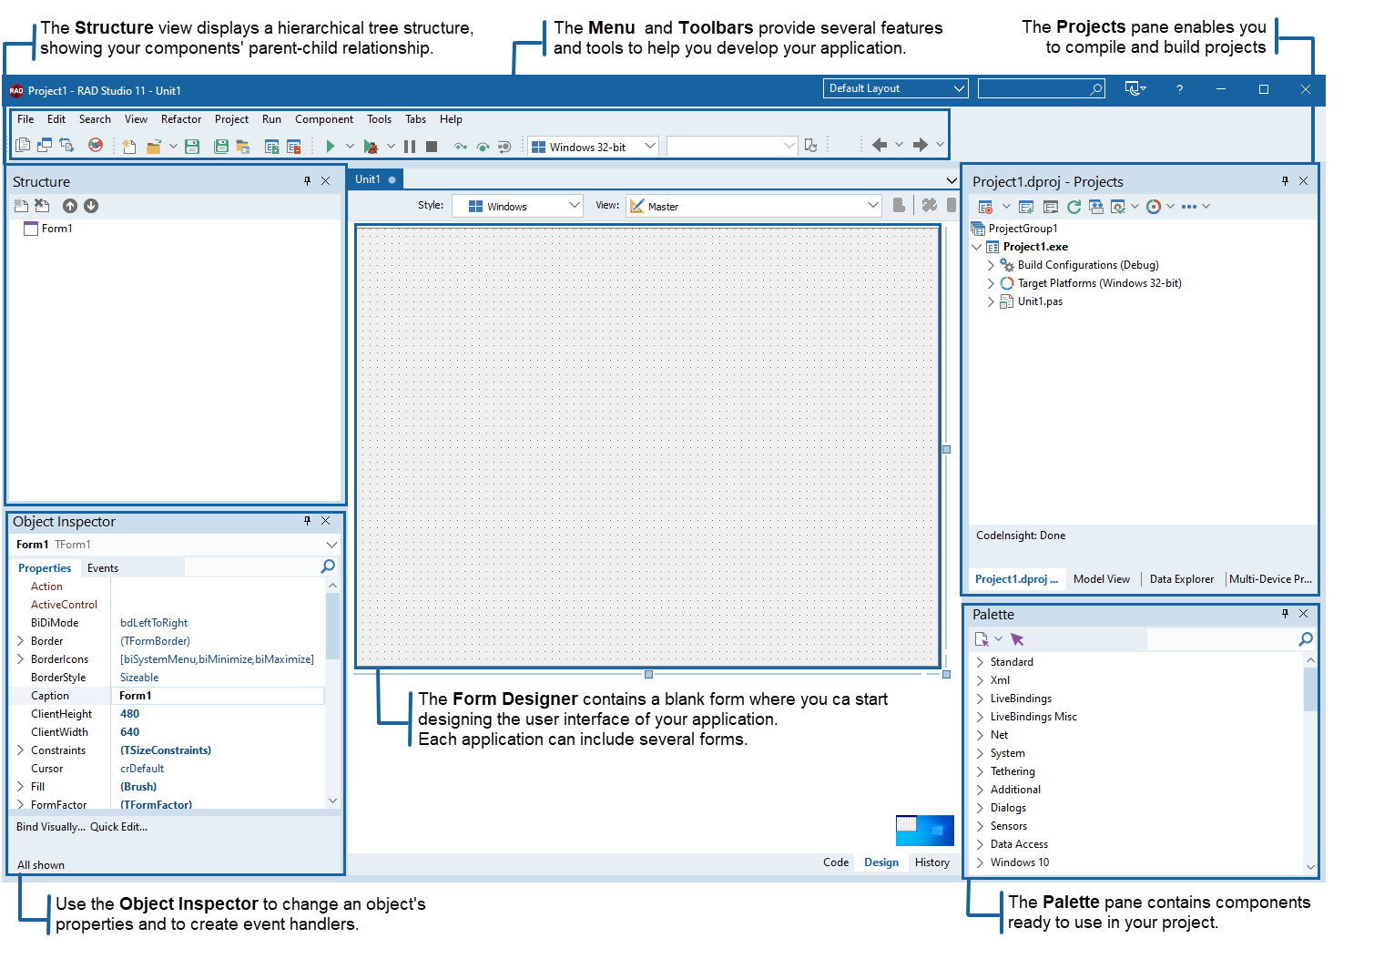Collapse the Project1.exe tree node
The width and height of the screenshot is (1374, 959).
coord(977,247)
